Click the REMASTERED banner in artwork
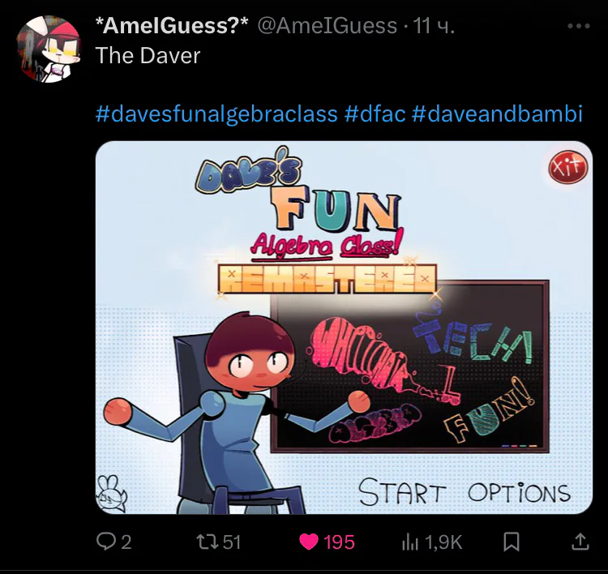The height and width of the screenshot is (574, 608). tap(327, 278)
